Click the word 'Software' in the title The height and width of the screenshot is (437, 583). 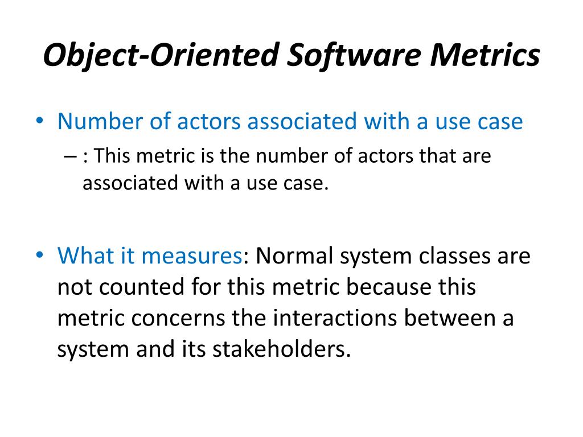pyautogui.click(x=354, y=55)
